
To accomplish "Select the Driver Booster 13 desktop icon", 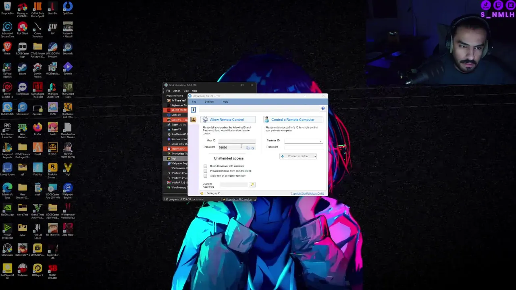I will [7, 89].
